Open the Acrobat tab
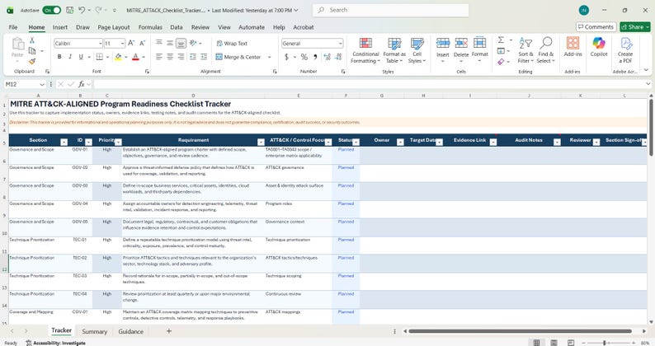This screenshot has width=655, height=346. (304, 27)
